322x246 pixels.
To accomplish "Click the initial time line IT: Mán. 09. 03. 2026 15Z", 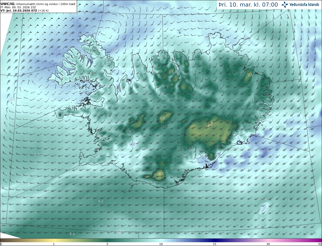I will pyautogui.click(x=18, y=7).
